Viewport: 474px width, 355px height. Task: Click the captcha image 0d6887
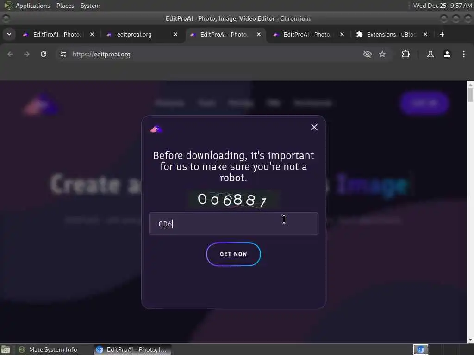tap(233, 200)
